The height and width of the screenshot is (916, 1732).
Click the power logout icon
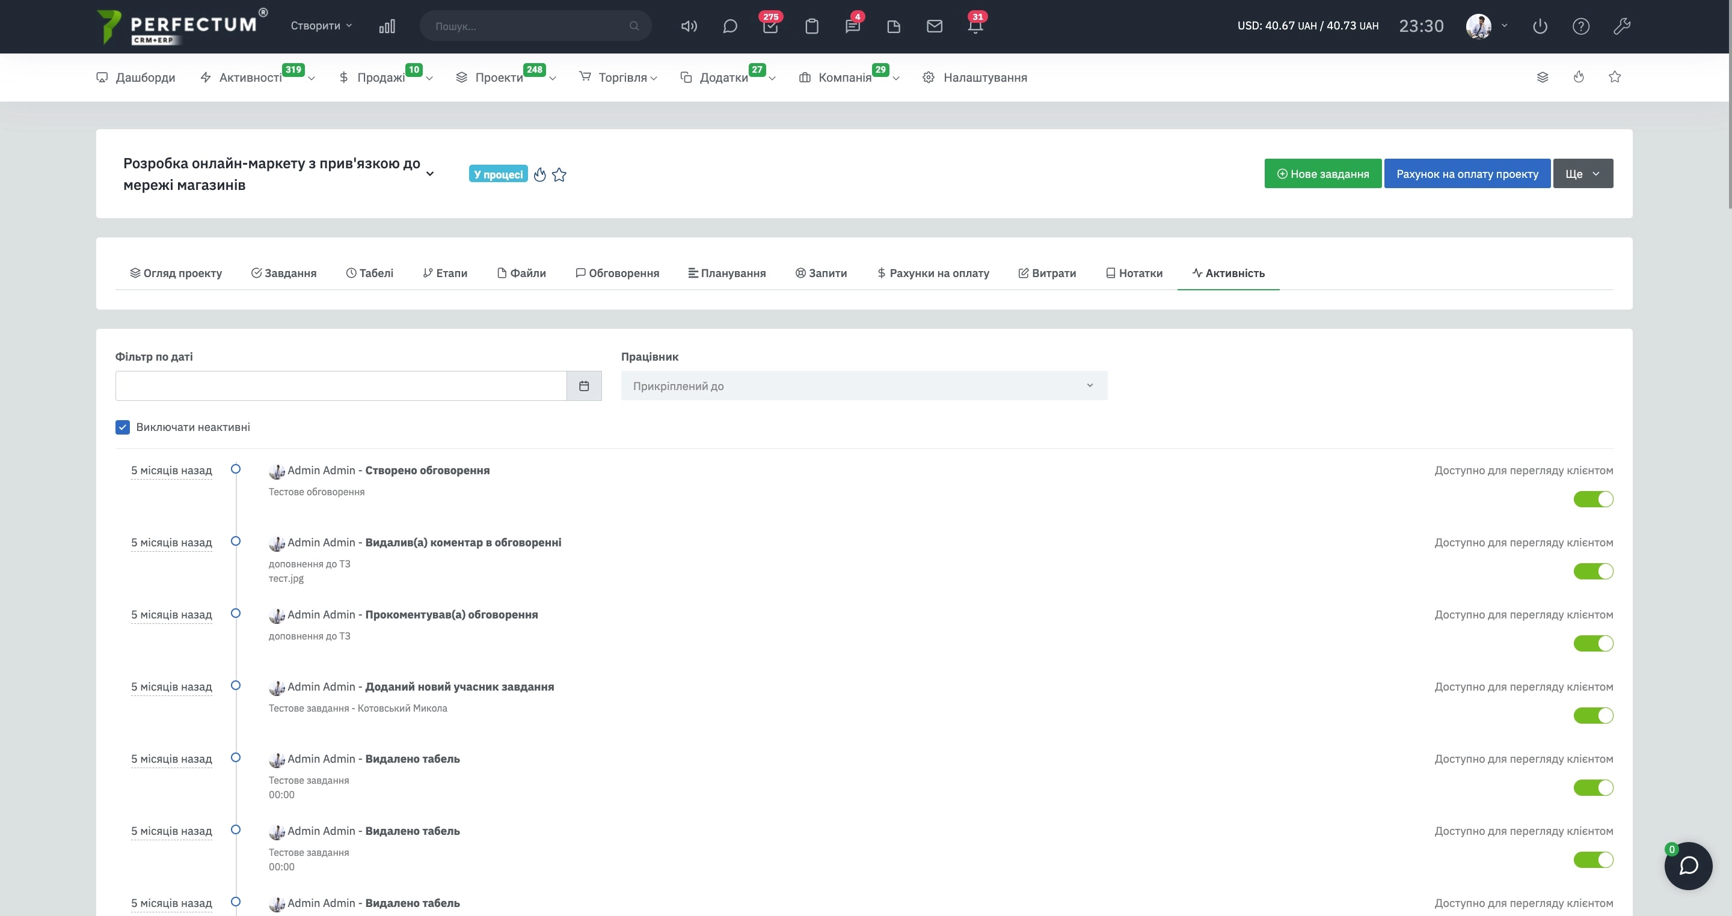1540,26
